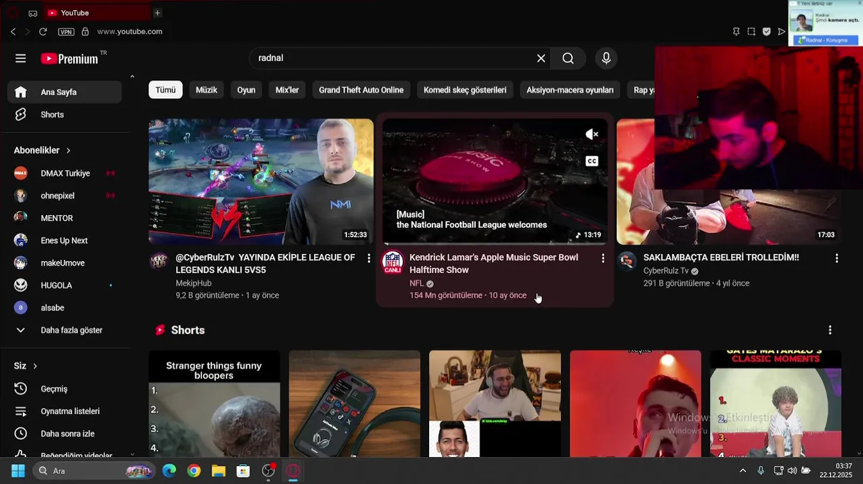
Task: Click the send/flow arrow icon in toolbar
Action: tap(781, 32)
